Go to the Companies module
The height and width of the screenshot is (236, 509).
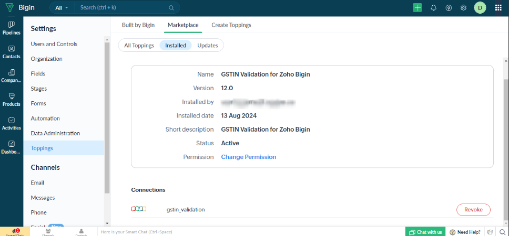(x=12, y=76)
